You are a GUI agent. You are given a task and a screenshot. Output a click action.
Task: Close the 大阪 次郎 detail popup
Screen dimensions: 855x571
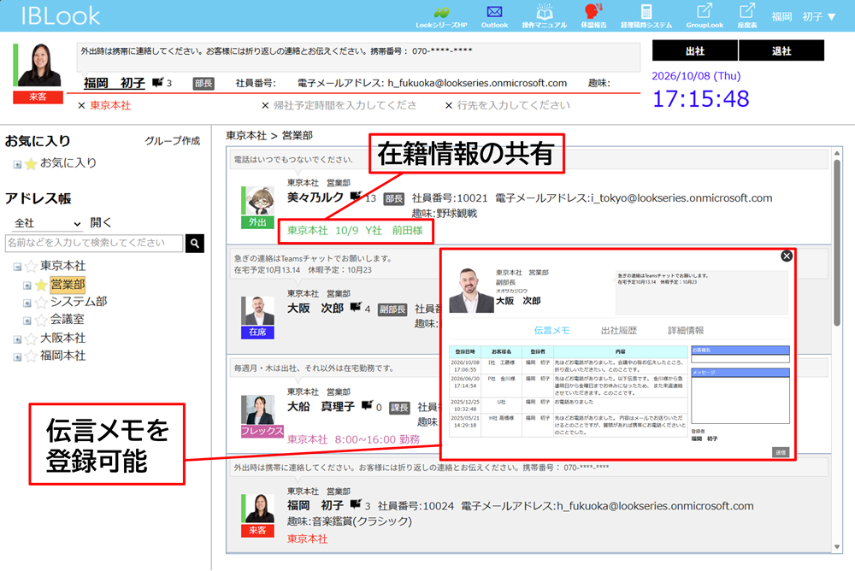coord(787,256)
